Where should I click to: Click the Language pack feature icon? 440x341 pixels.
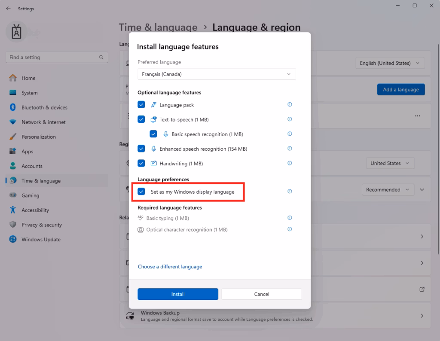(x=153, y=105)
